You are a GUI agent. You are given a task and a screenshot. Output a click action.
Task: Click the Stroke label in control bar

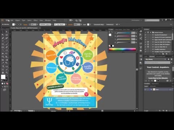(x=25, y=25)
